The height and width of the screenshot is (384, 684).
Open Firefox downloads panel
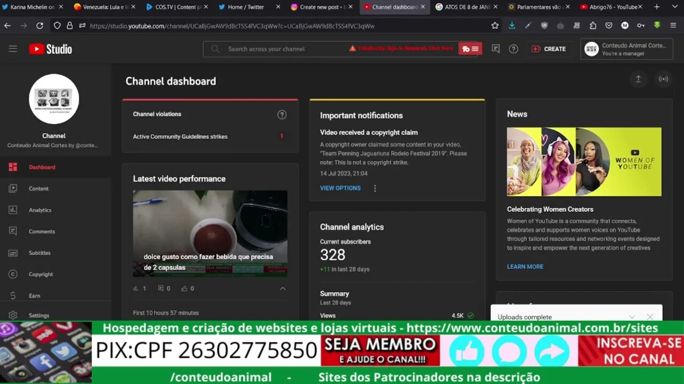(512, 26)
